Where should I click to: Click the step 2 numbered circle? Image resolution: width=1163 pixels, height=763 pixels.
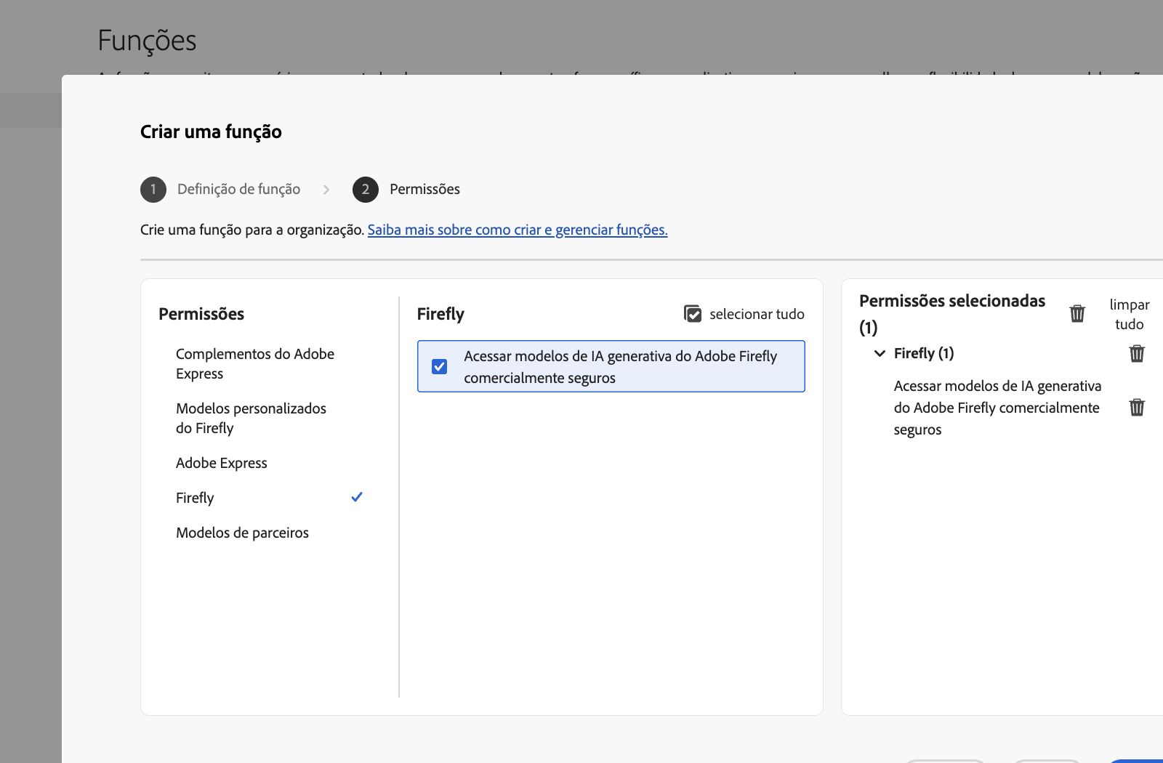pyautogui.click(x=366, y=189)
